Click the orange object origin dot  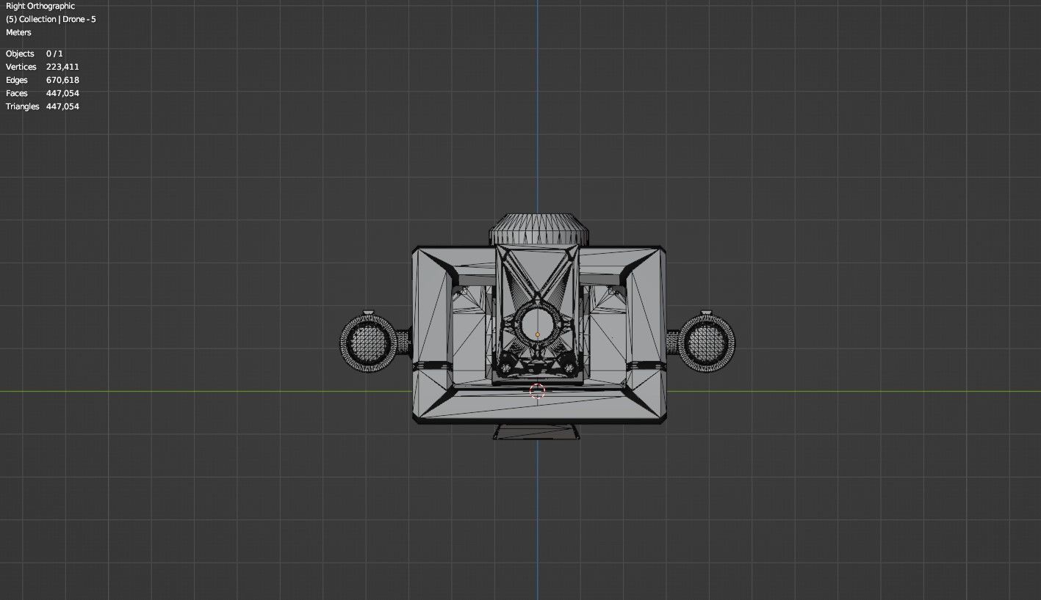click(x=537, y=334)
